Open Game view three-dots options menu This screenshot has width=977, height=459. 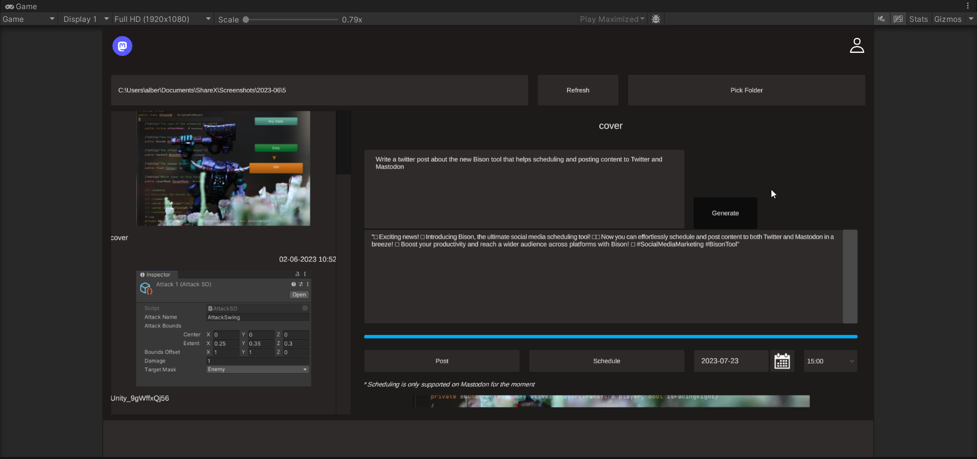pos(968,6)
